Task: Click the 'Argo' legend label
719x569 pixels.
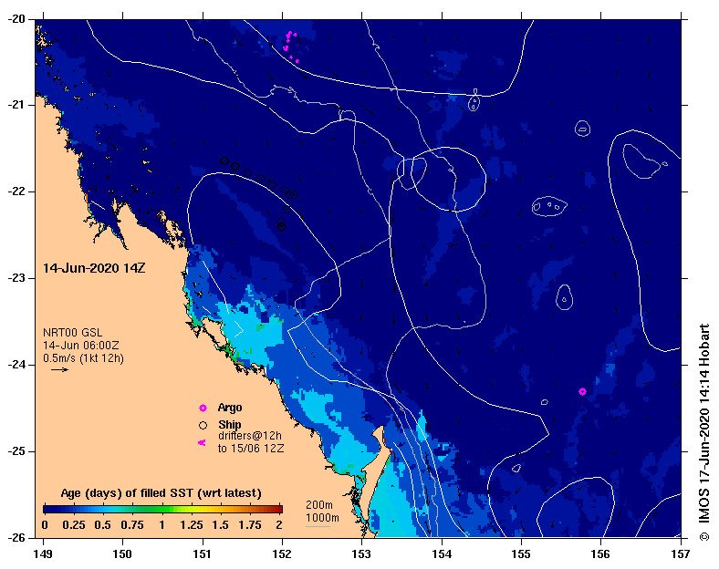Action: [x=230, y=408]
